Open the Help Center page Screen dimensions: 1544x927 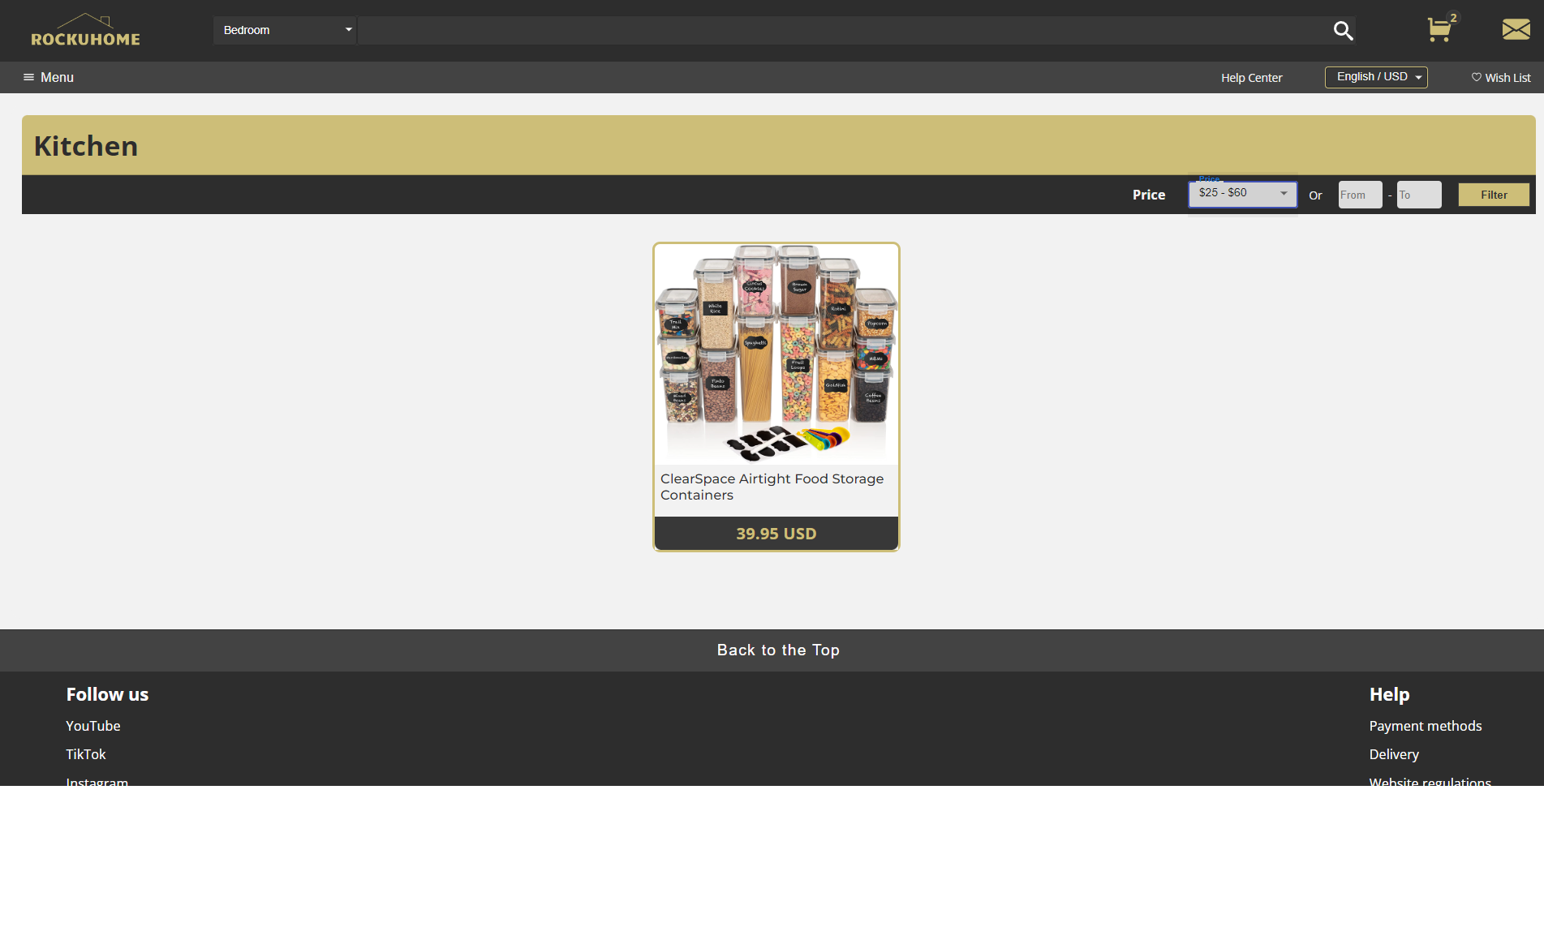(1251, 78)
